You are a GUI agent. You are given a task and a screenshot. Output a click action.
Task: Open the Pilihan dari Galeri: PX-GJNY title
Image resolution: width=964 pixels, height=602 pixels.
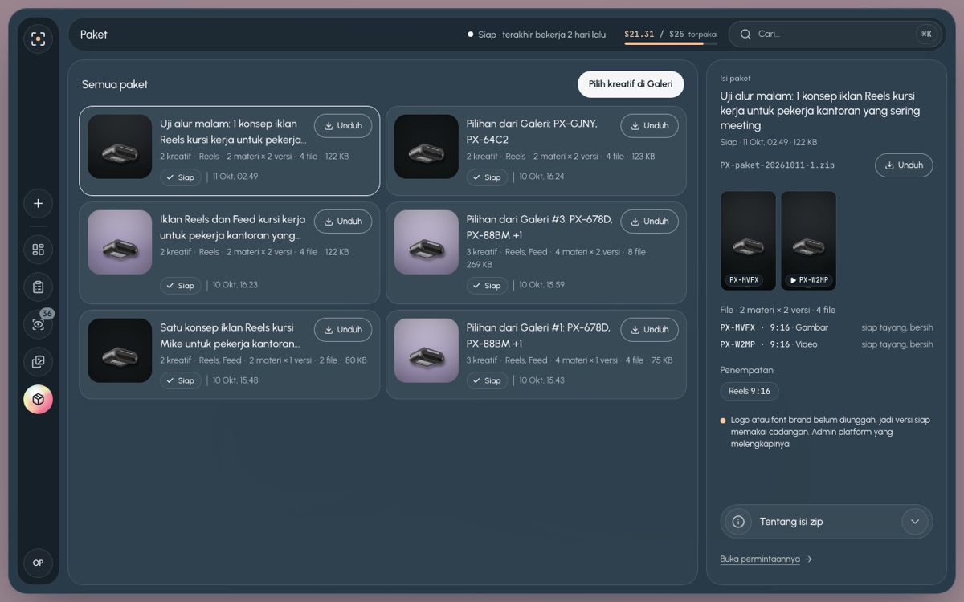[x=532, y=132]
